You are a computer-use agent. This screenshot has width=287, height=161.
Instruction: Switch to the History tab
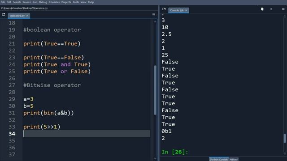(x=234, y=159)
